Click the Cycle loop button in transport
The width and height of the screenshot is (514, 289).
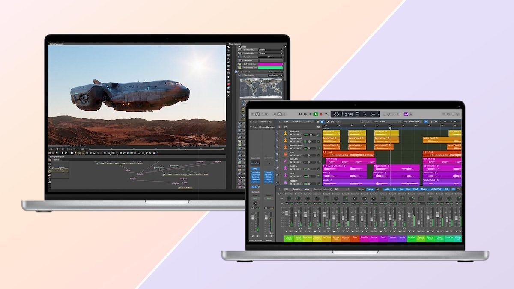(326, 114)
